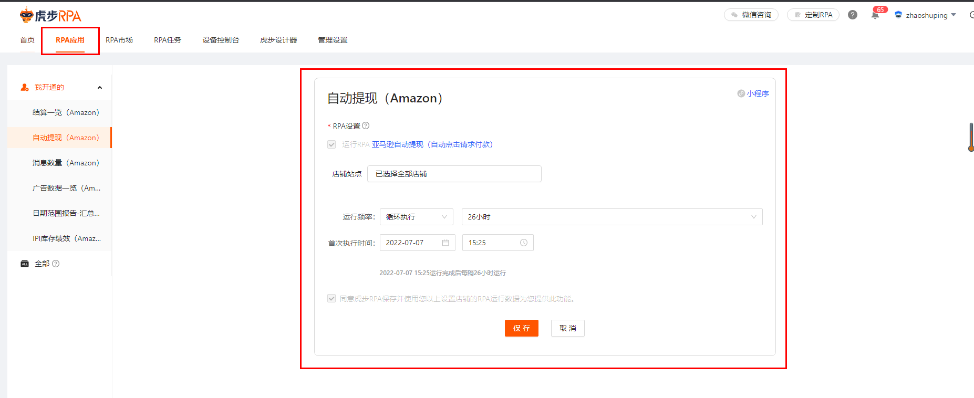Toggle the 运行RPA checkbox
The width and height of the screenshot is (974, 398).
click(331, 144)
